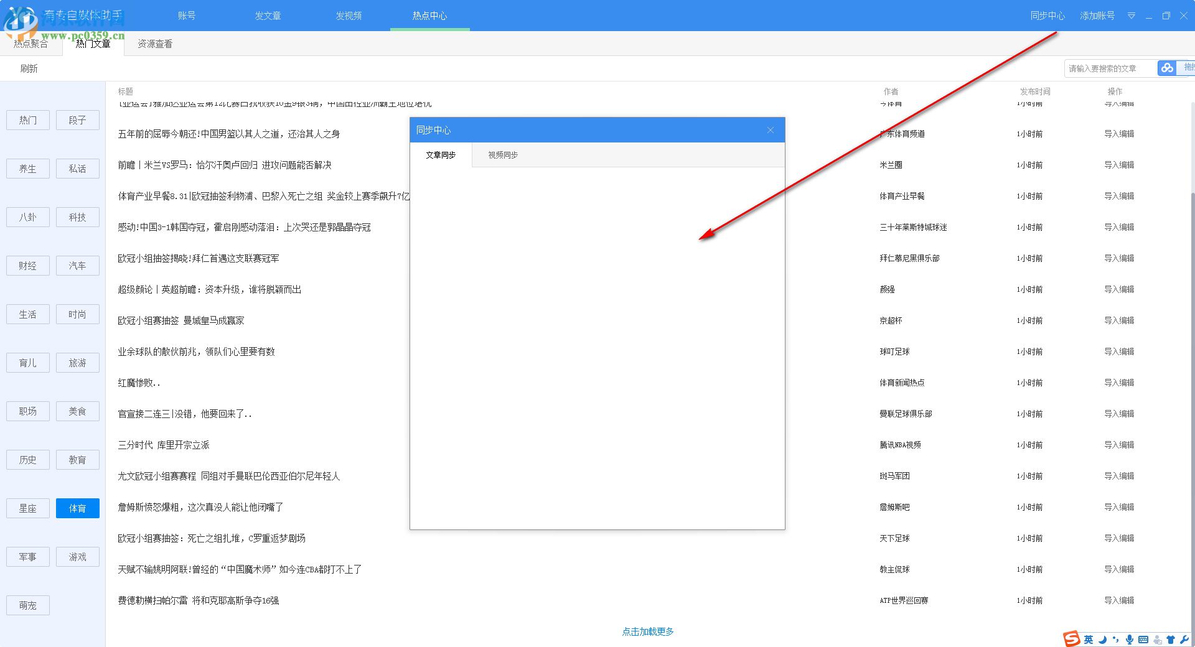The width and height of the screenshot is (1195, 647).
Task: Click 导入编辑 for 颜强 article
Action: [x=1119, y=289]
